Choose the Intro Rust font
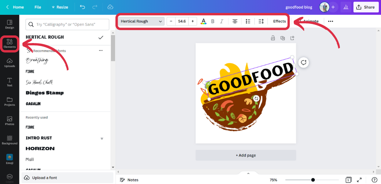This screenshot has width=381, height=184. tap(39, 138)
